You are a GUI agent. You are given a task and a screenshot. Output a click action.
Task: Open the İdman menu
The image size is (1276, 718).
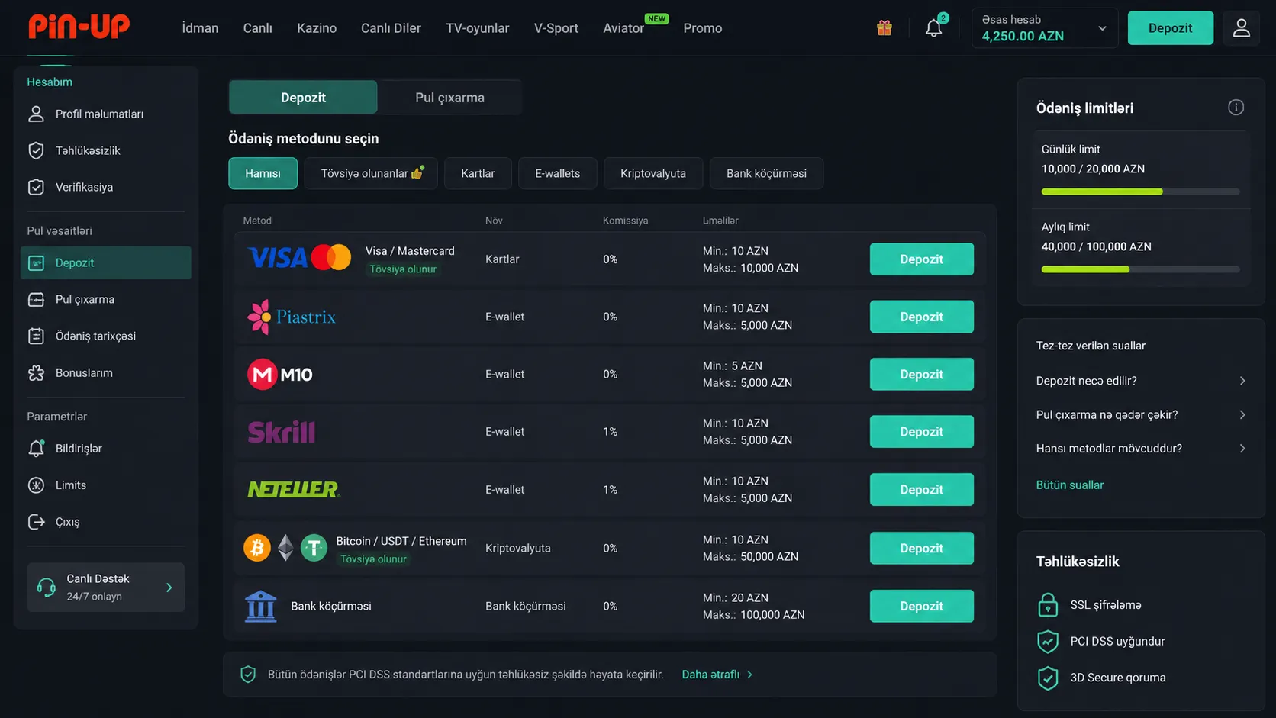200,28
